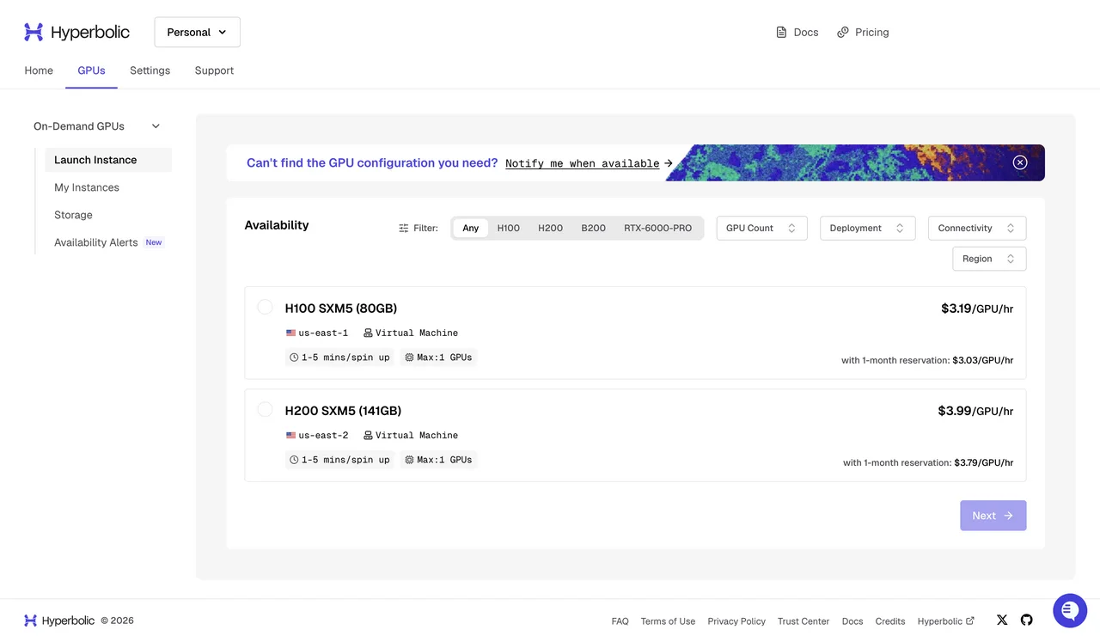This screenshot has height=642, width=1100.
Task: Open the chat support widget
Action: click(1070, 611)
